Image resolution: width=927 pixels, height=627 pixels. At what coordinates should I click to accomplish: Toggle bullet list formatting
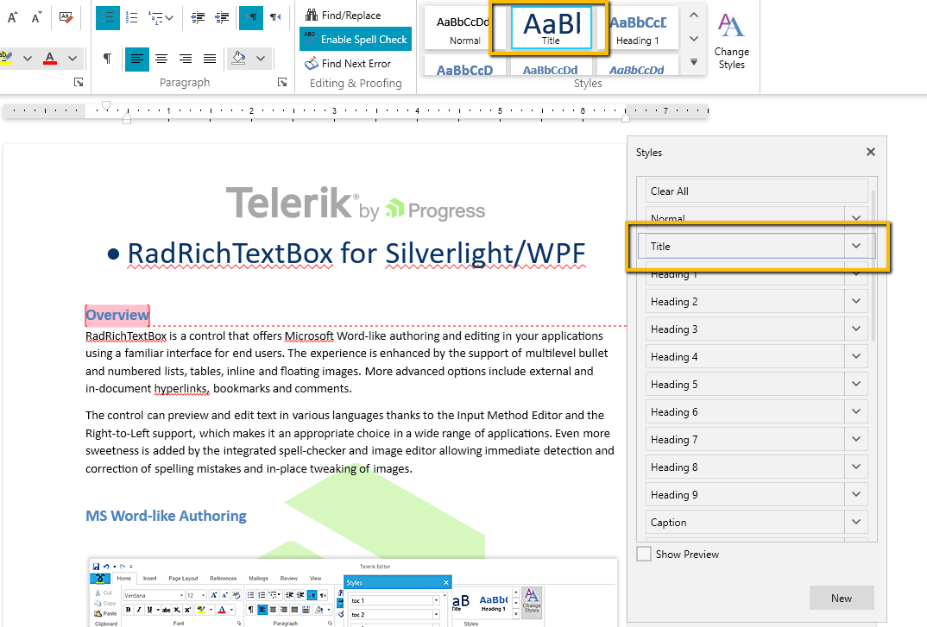pos(108,18)
